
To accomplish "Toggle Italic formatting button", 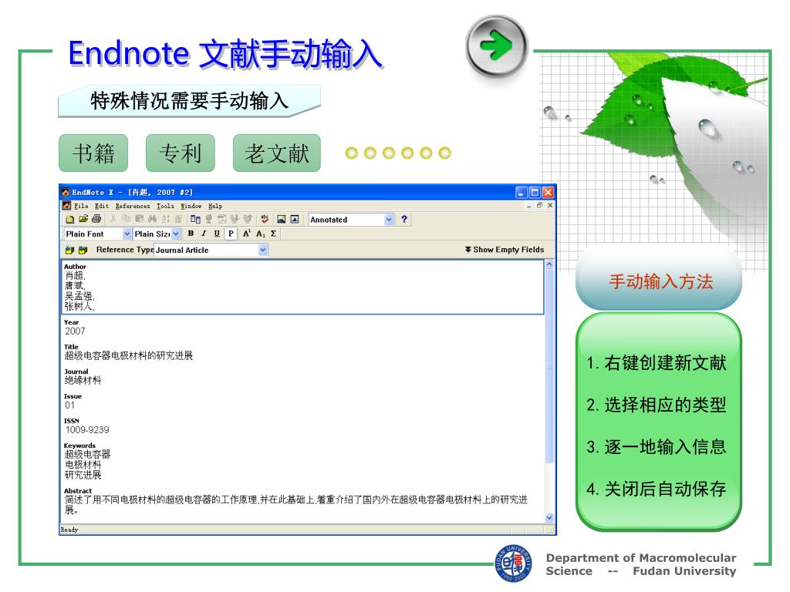I will (x=204, y=233).
